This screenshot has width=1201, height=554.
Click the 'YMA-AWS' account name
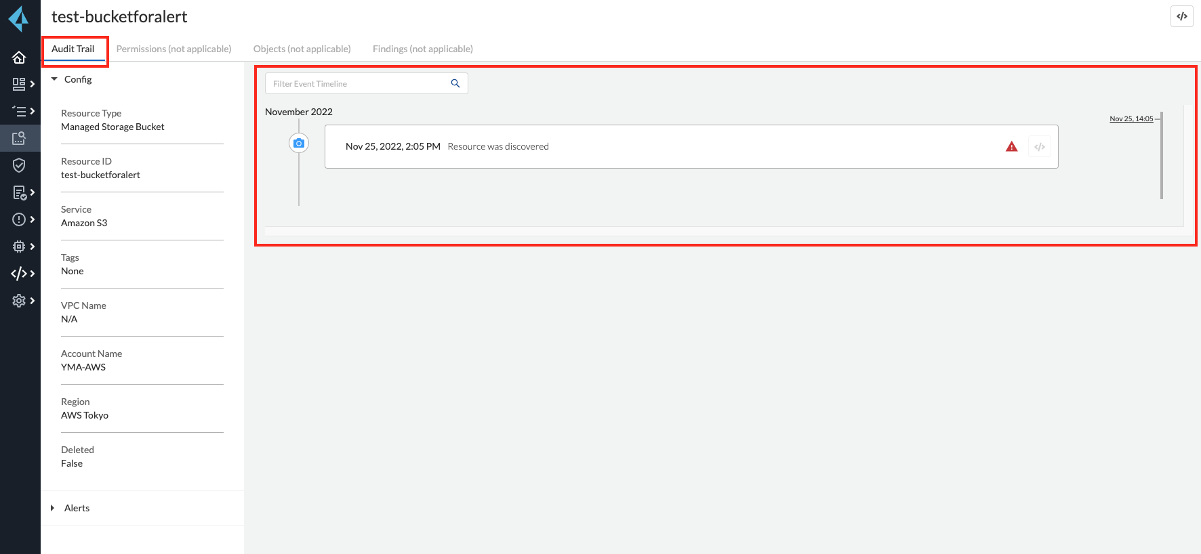83,367
